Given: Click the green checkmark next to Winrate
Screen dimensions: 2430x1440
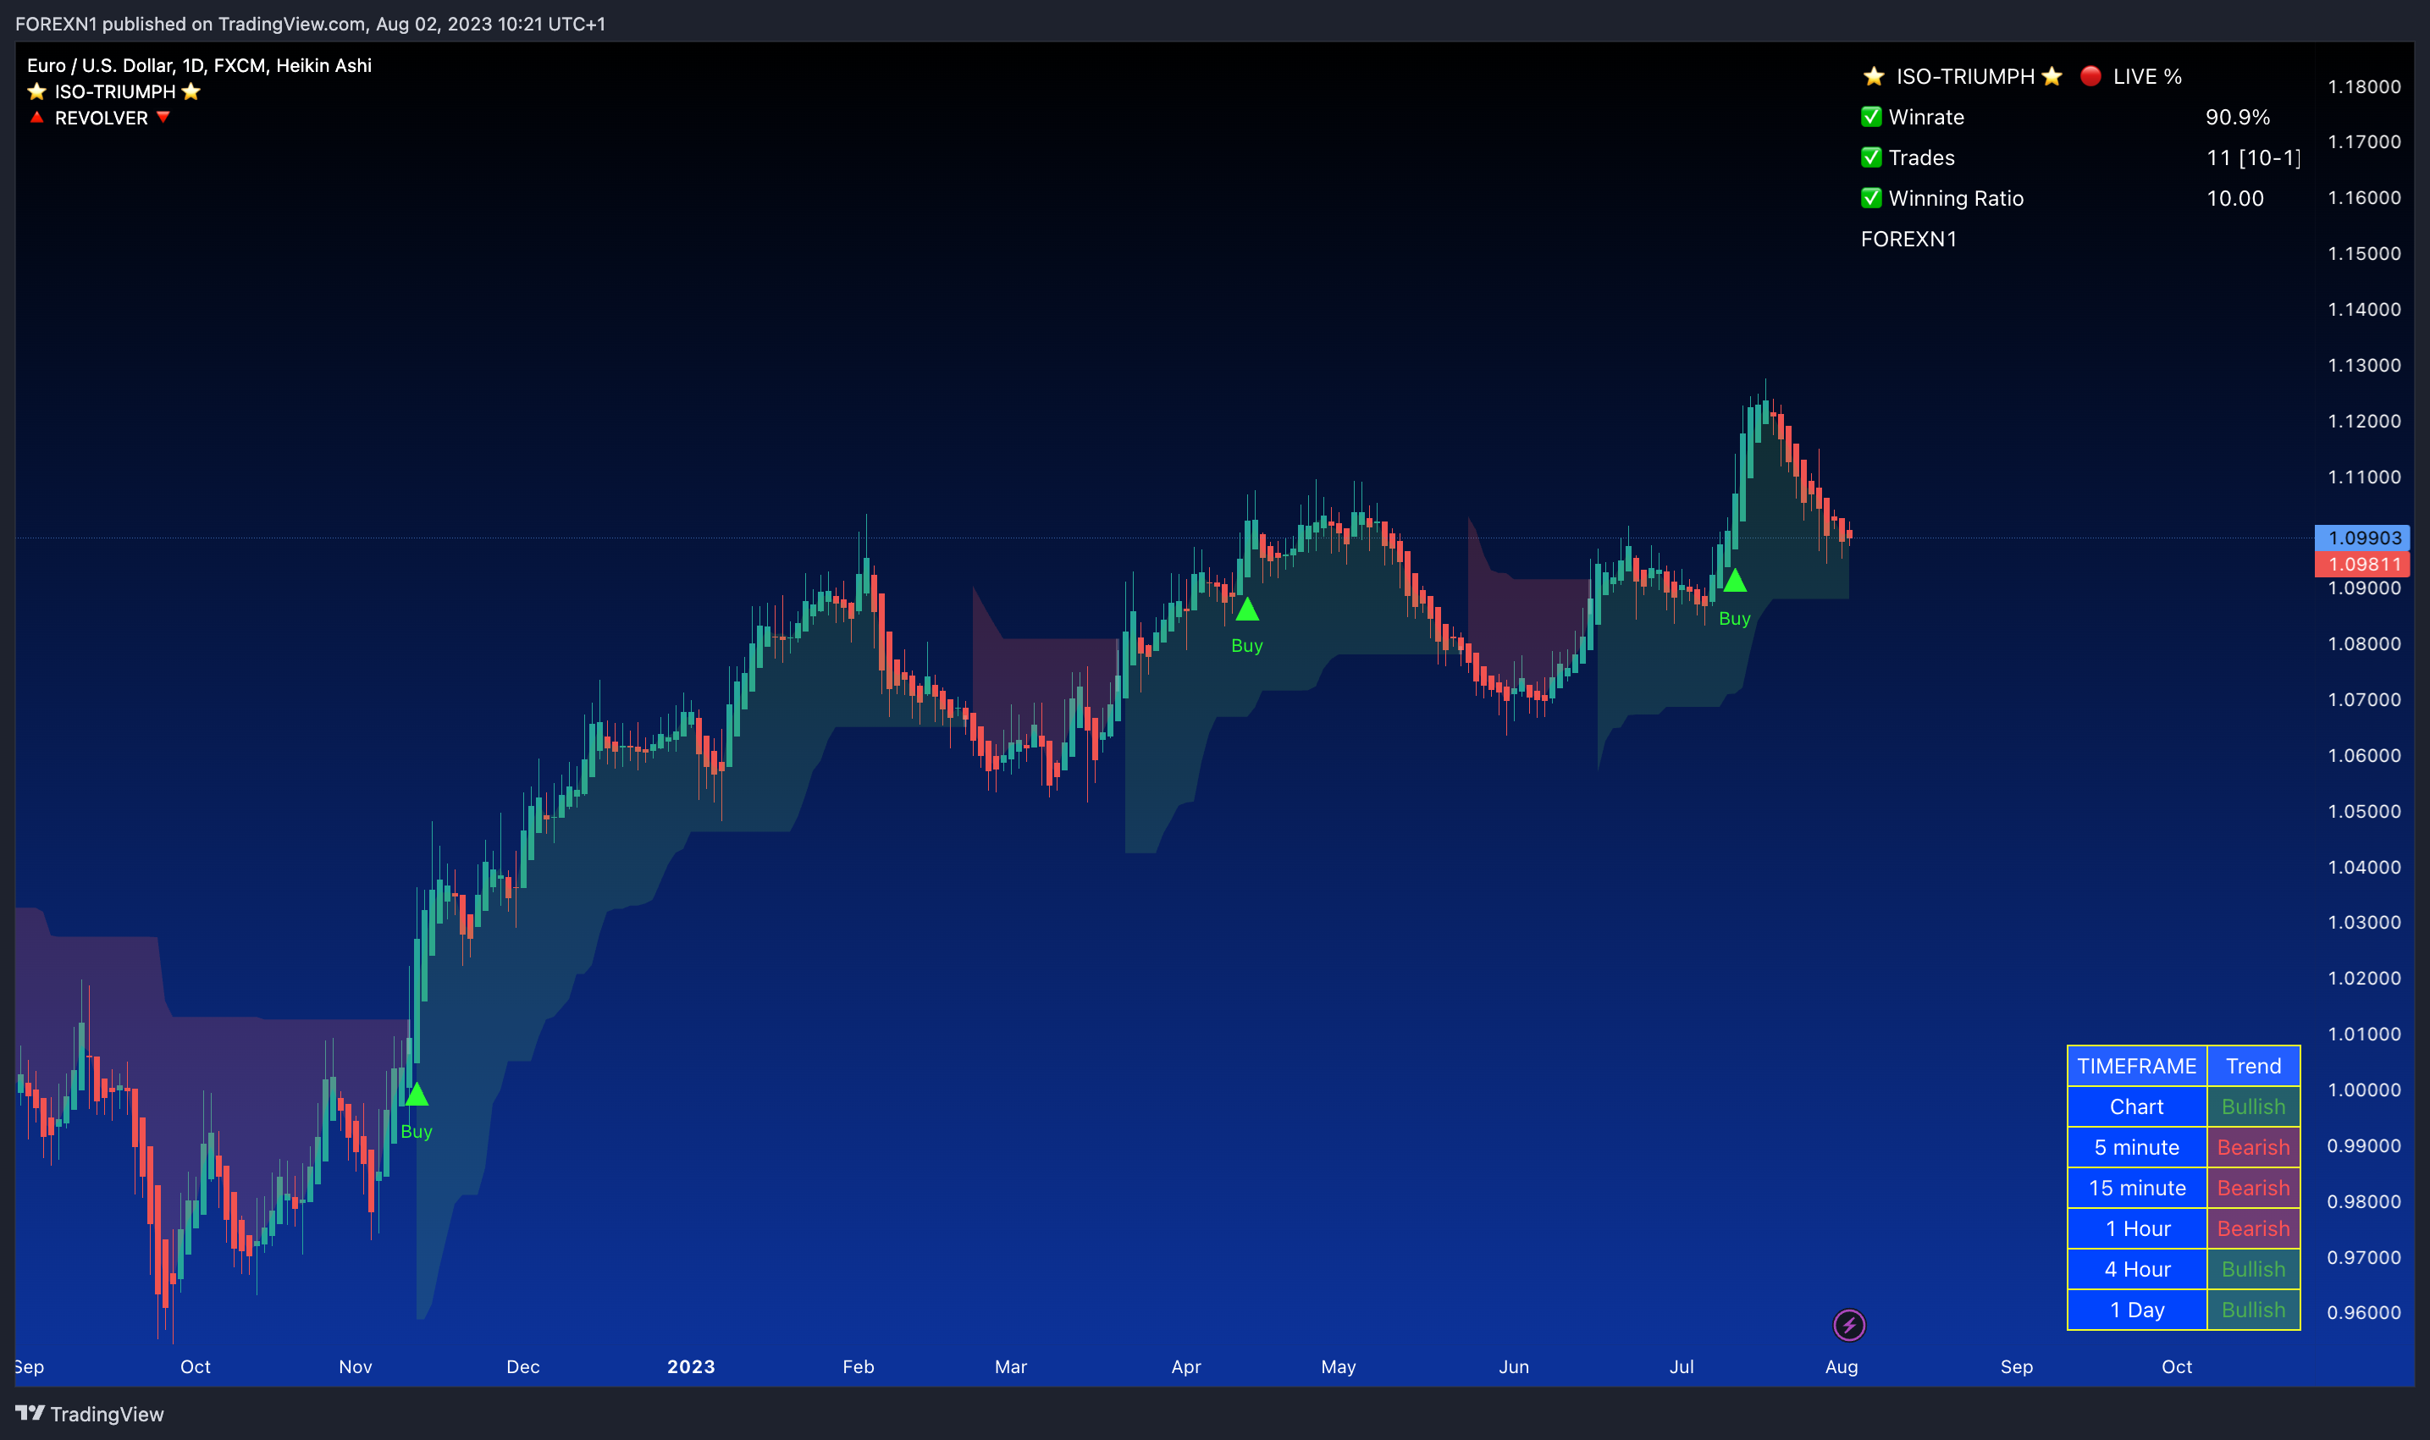Looking at the screenshot, I should [1872, 117].
